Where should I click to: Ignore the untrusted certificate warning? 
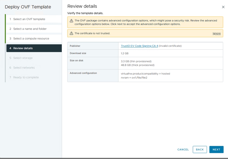point(217,33)
